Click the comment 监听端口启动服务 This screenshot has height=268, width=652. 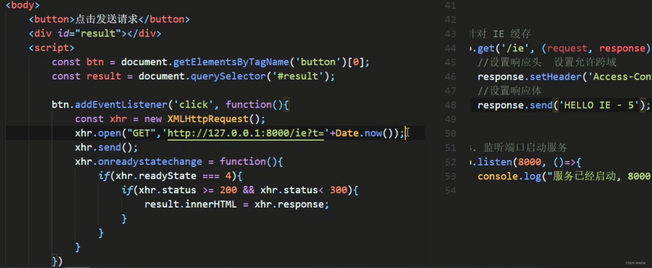point(525,148)
